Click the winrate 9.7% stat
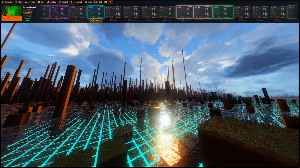Image resolution: width=300 pixels, height=168 pixels. (28, 17)
